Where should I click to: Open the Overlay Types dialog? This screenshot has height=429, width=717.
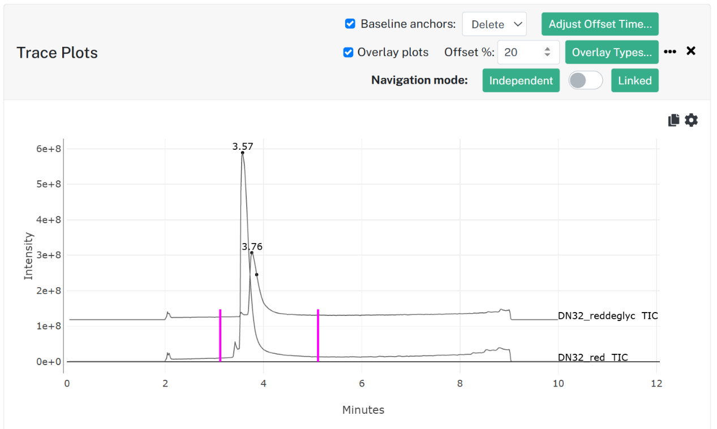pyautogui.click(x=612, y=52)
